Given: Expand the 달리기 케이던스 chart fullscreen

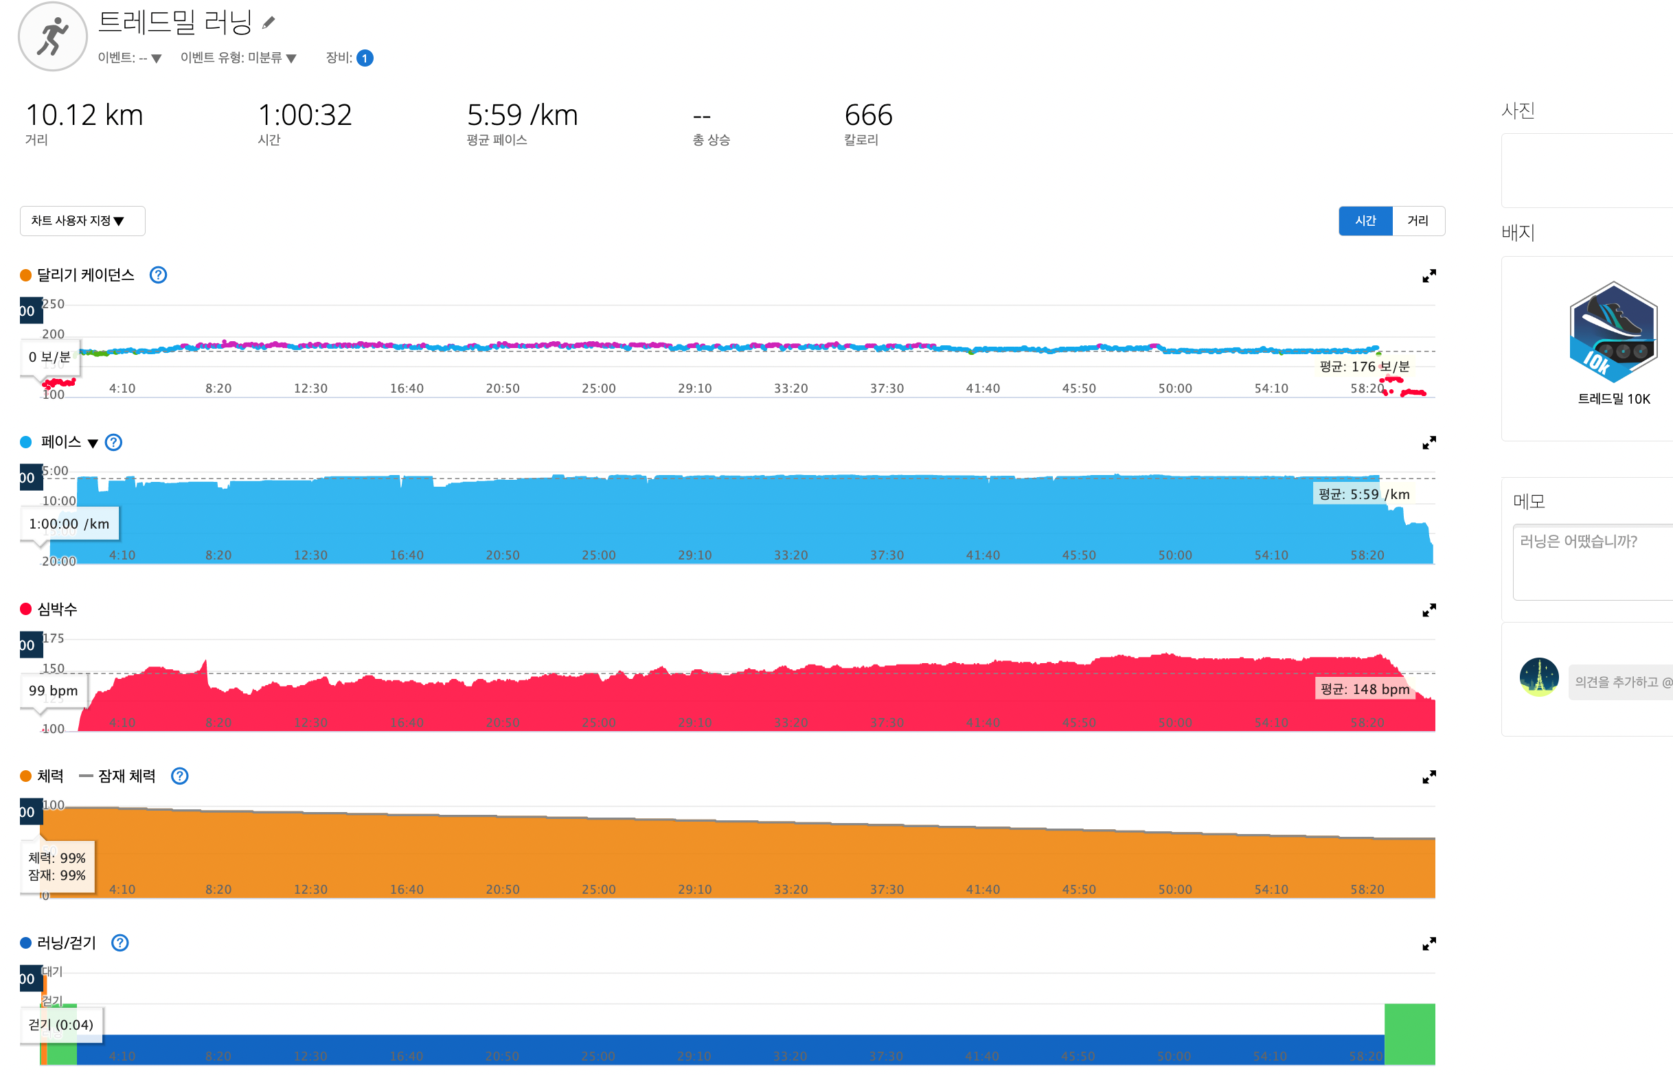Looking at the screenshot, I should pyautogui.click(x=1429, y=277).
